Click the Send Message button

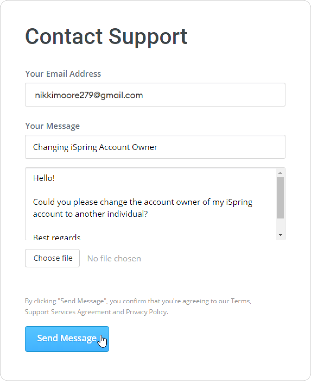pyautogui.click(x=67, y=339)
